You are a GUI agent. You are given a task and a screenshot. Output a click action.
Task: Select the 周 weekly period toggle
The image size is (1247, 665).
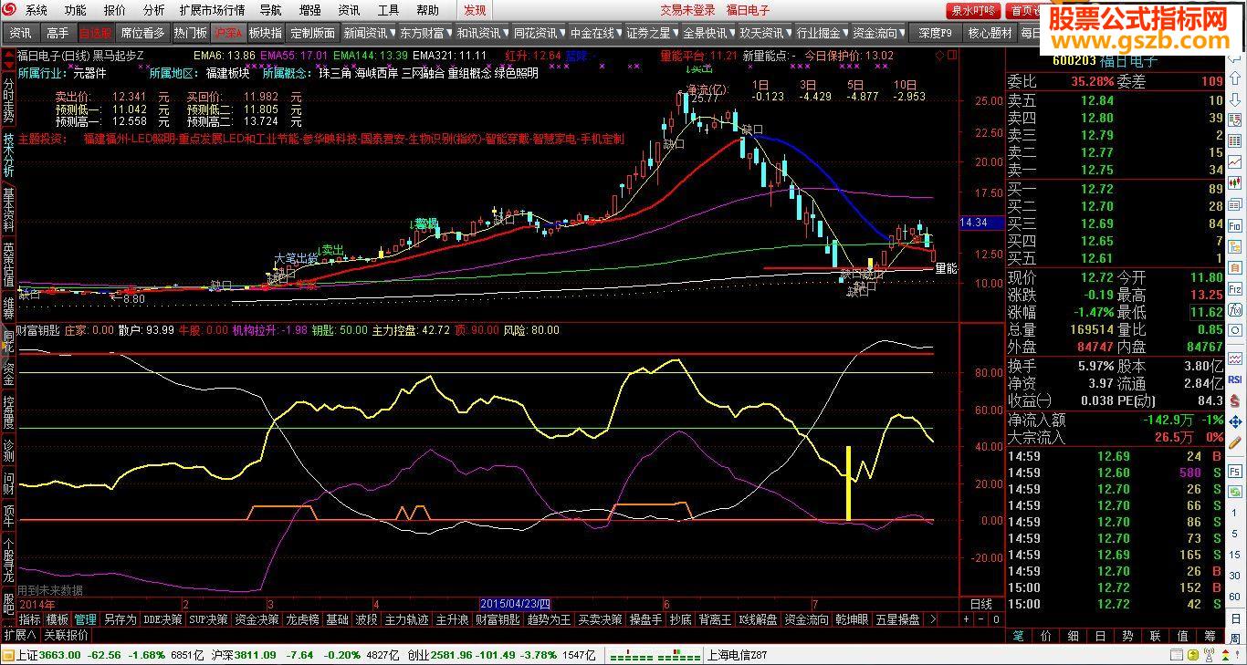[1235, 639]
